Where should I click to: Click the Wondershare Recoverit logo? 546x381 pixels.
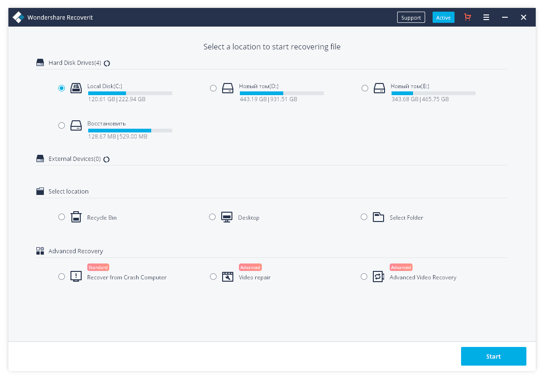pos(18,17)
